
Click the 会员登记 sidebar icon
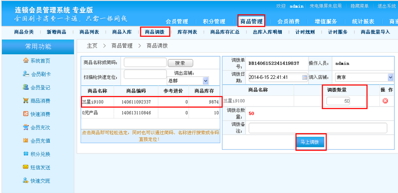[26, 87]
